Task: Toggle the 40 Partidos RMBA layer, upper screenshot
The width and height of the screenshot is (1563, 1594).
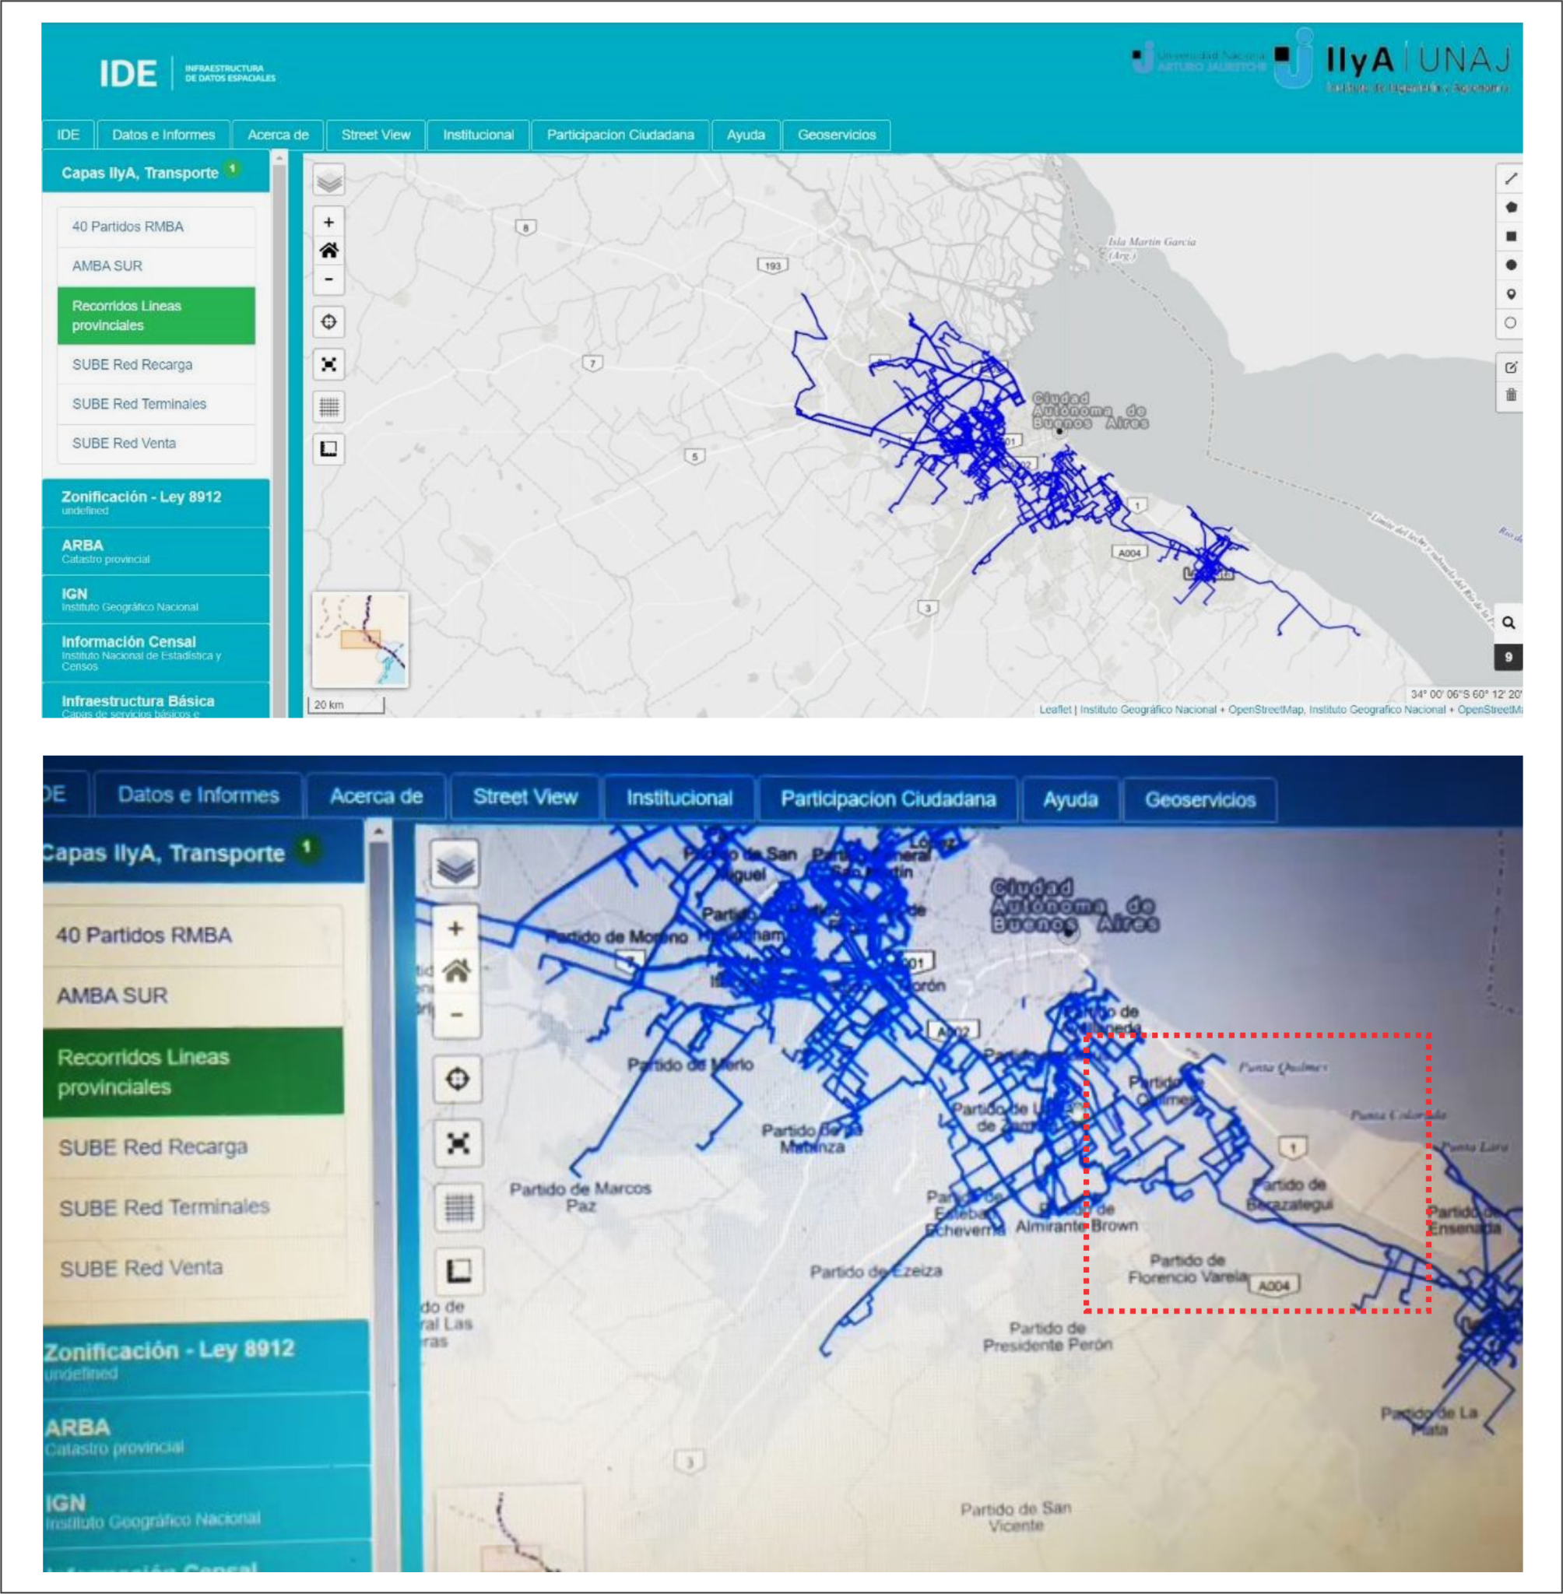Action: click(x=156, y=226)
